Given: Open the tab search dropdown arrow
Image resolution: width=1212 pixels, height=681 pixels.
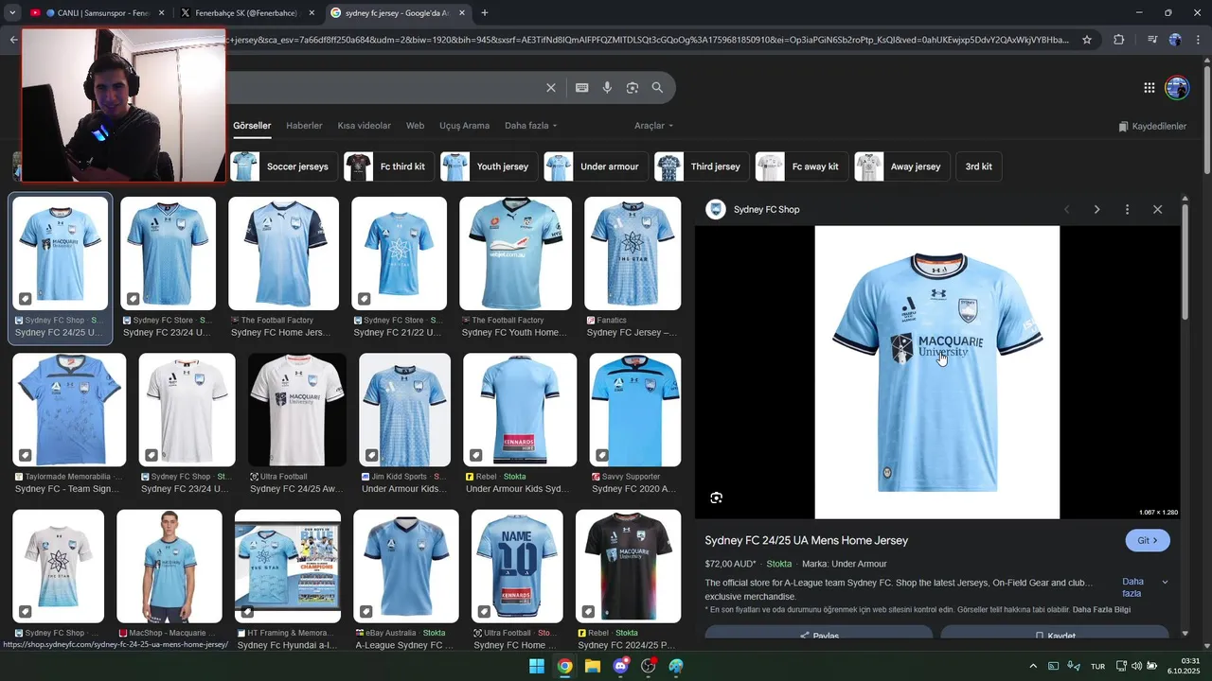Looking at the screenshot, I should click(x=12, y=13).
